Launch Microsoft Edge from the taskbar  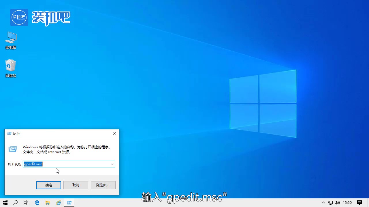(37, 203)
